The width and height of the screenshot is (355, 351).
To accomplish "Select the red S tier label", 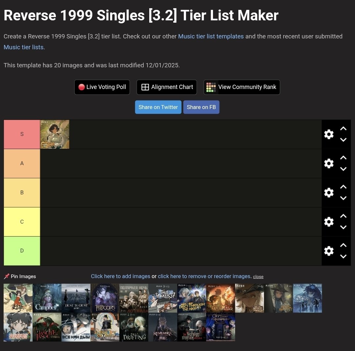I will point(22,134).
